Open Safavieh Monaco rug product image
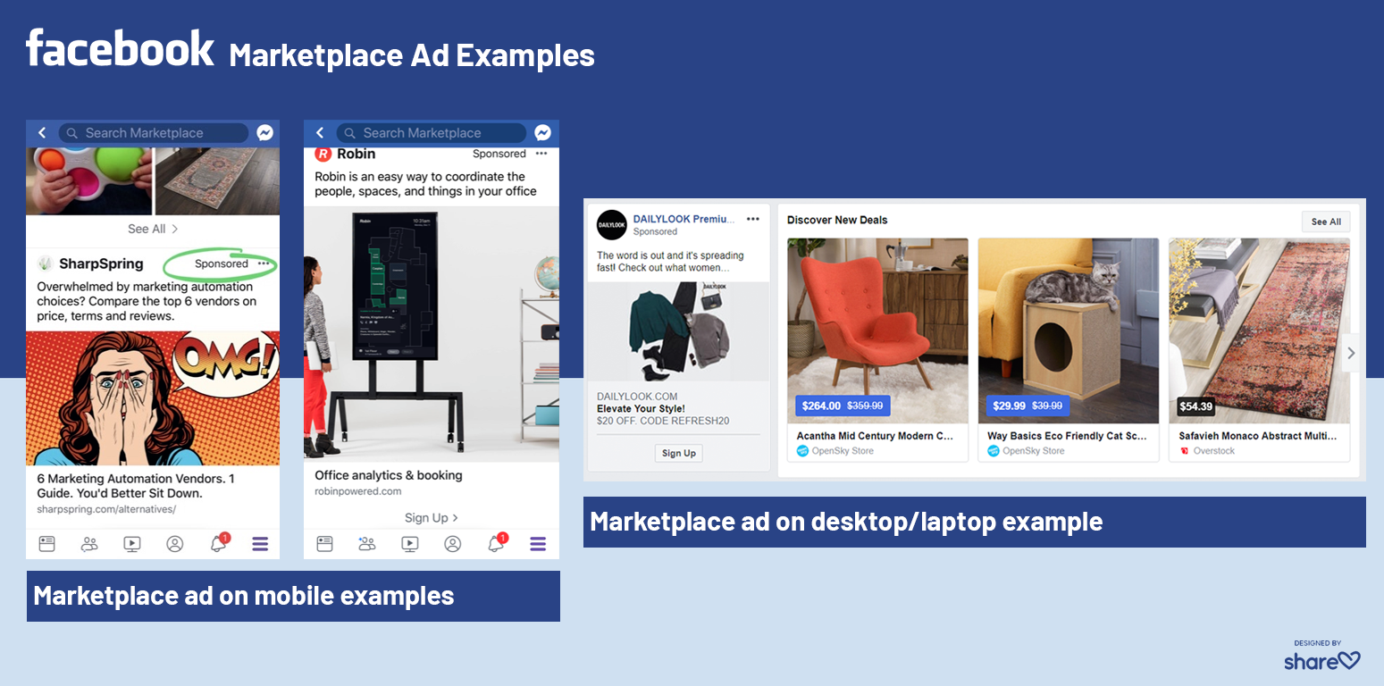The image size is (1384, 686). tap(1259, 330)
